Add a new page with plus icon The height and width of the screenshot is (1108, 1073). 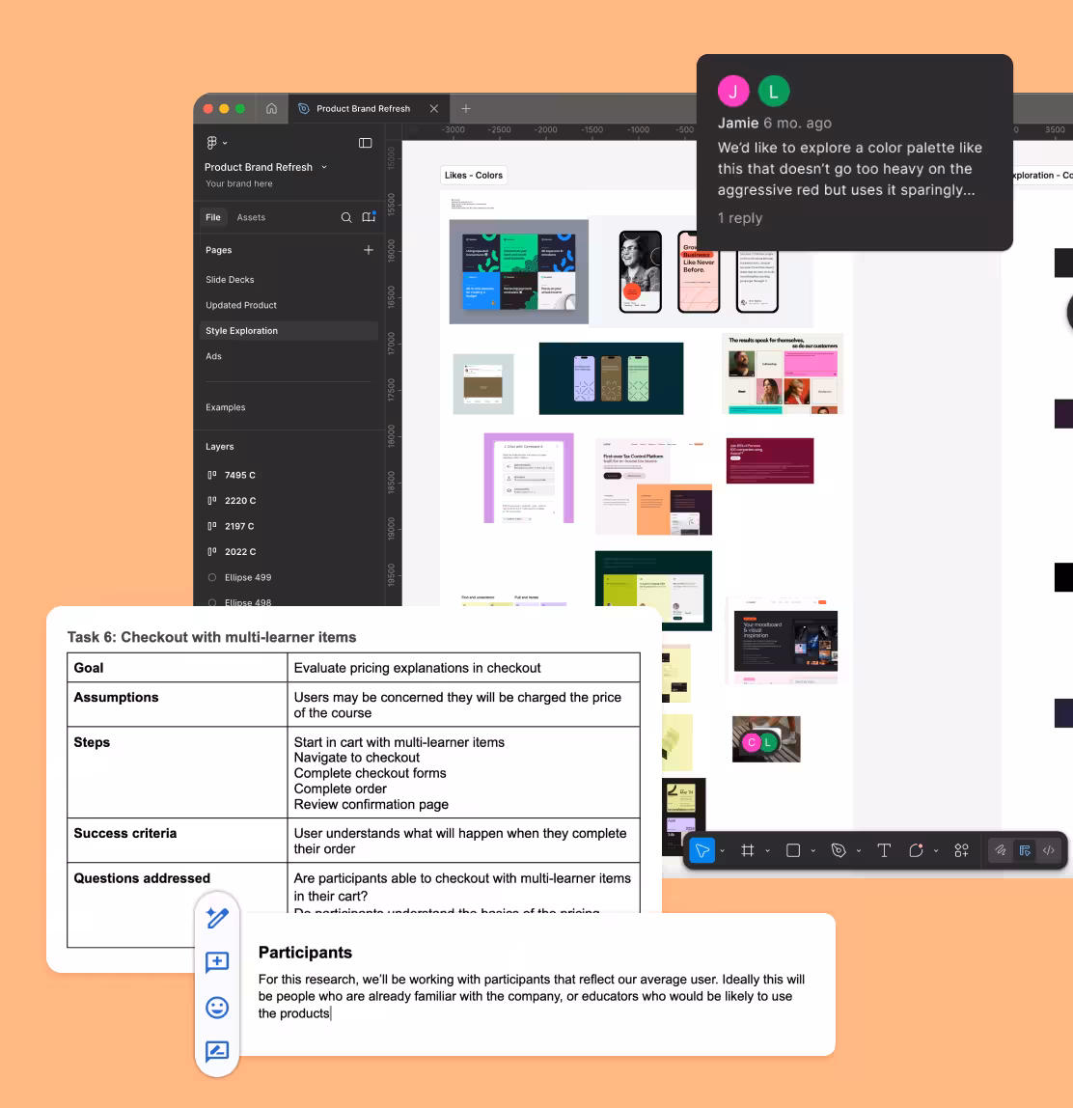coord(368,250)
